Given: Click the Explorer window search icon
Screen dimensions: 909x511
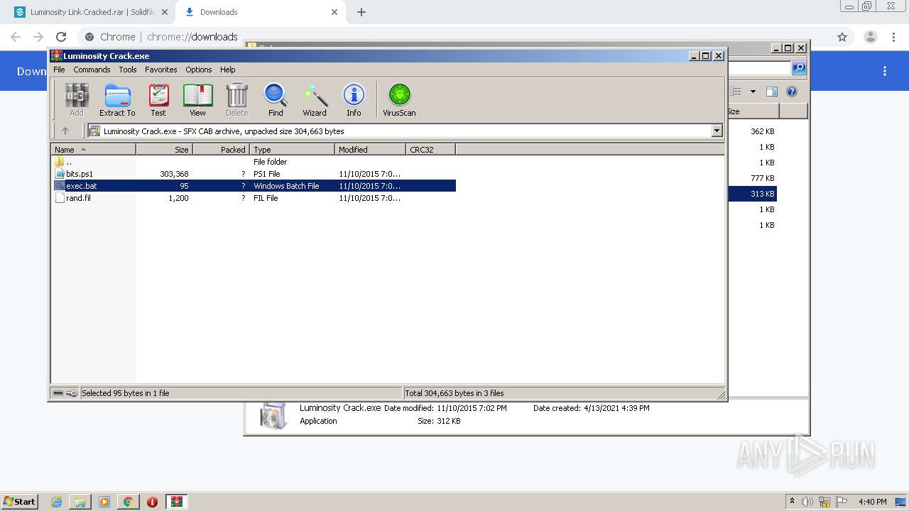Looking at the screenshot, I should (x=799, y=68).
